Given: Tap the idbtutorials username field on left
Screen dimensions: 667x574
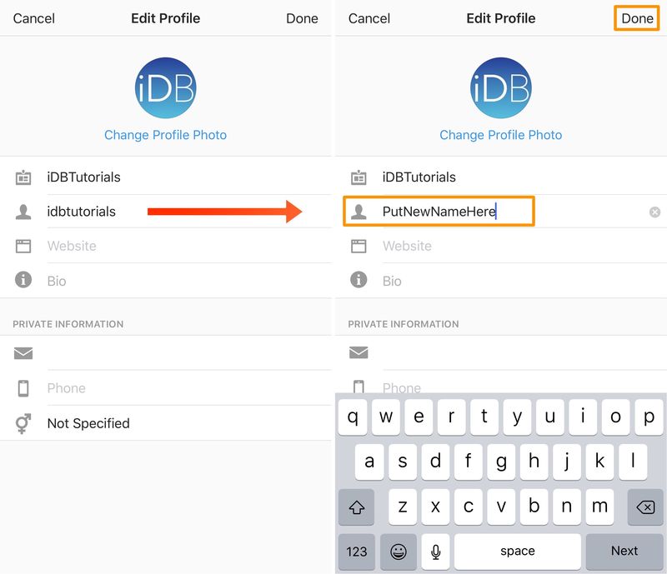Looking at the screenshot, I should [x=166, y=212].
